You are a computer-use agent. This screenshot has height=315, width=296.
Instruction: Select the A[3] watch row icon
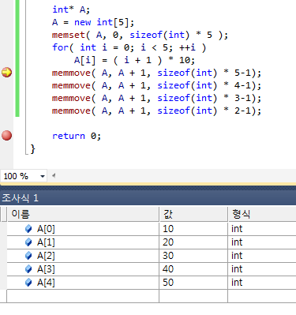[28, 269]
